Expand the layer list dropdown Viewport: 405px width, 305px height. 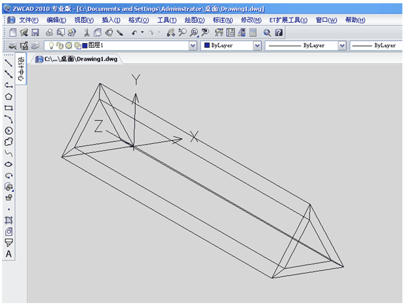tap(193, 46)
